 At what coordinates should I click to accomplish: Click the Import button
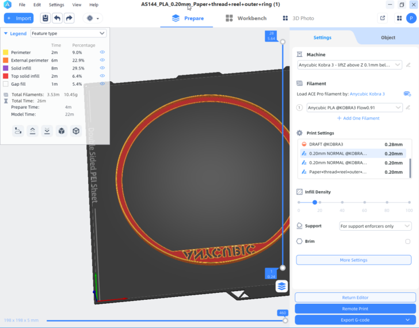[18, 18]
